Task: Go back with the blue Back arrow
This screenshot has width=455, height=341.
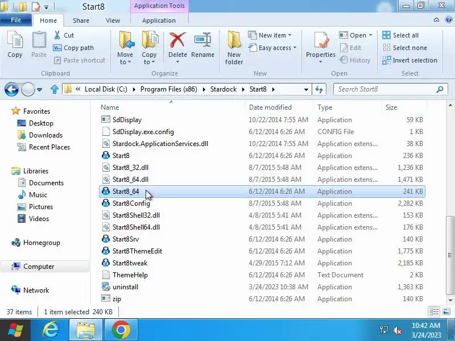Action: pos(11,89)
